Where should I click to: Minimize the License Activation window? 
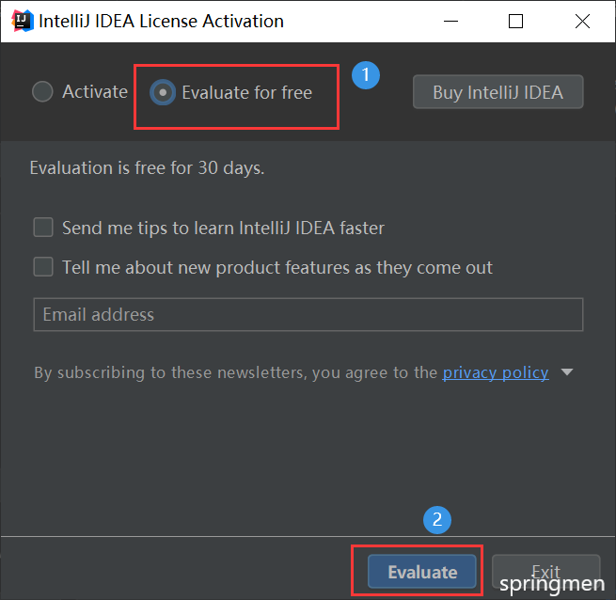coord(450,21)
